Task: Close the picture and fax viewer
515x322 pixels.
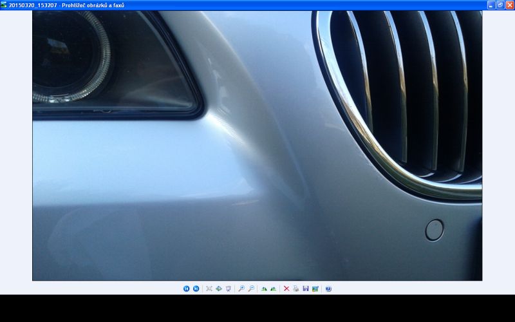Action: tap(510, 5)
